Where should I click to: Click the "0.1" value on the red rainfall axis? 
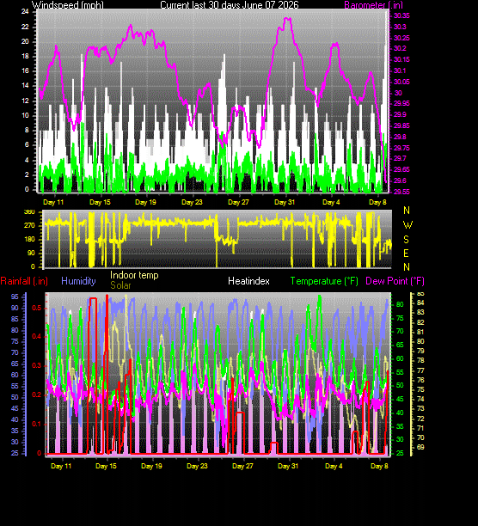click(x=37, y=424)
